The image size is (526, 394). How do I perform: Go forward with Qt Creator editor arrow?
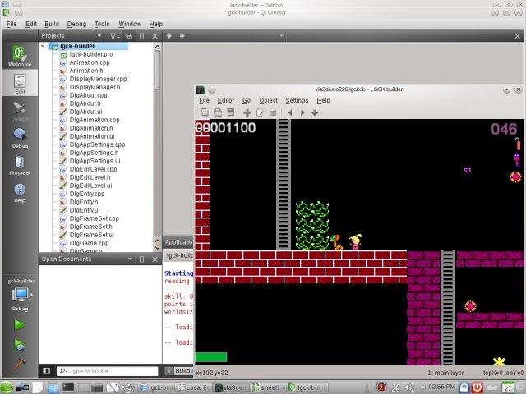coord(182,35)
